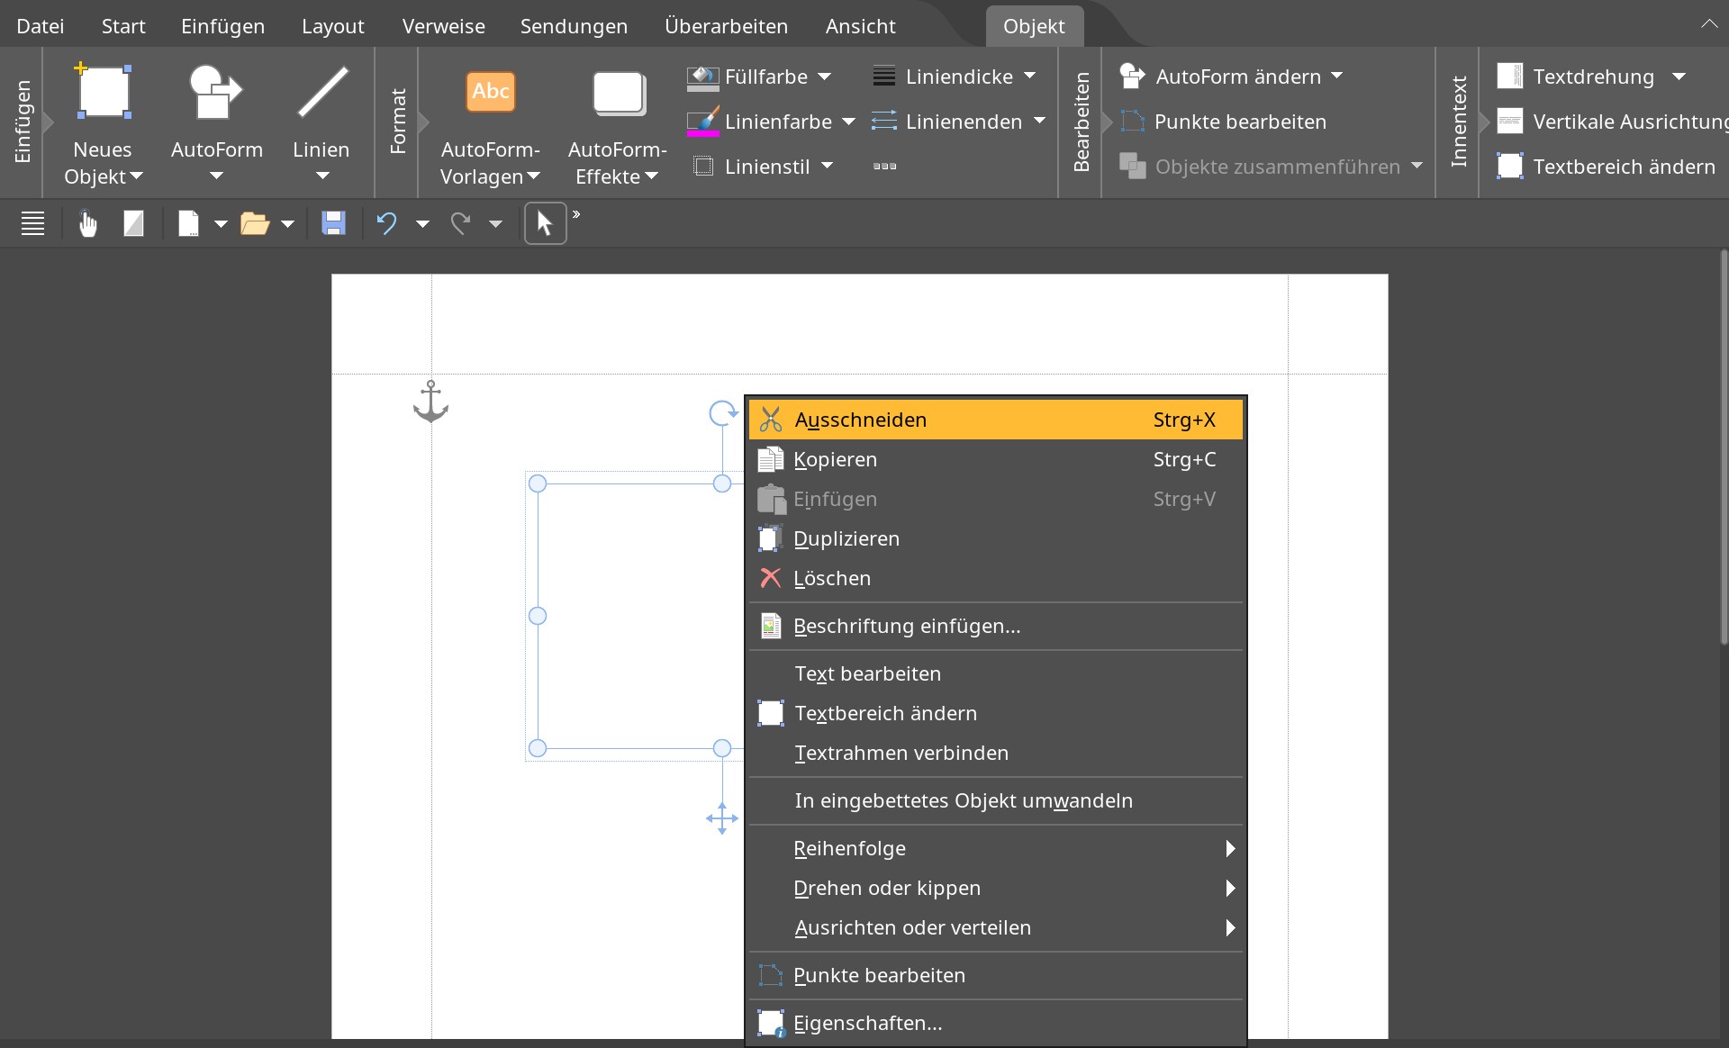Viewport: 1729px width, 1048px height.
Task: Select the Linien tool icon
Action: tap(322, 91)
